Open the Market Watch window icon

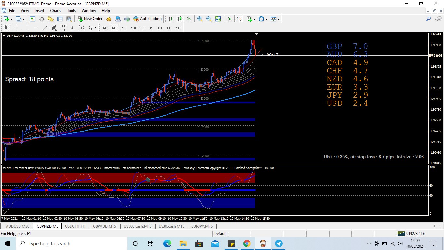click(33, 19)
